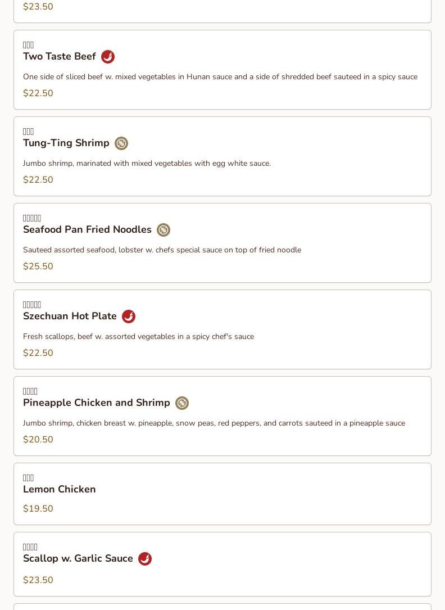
Task: Click the $19.50 Lemon Chicken price
Action: pyautogui.click(x=38, y=509)
